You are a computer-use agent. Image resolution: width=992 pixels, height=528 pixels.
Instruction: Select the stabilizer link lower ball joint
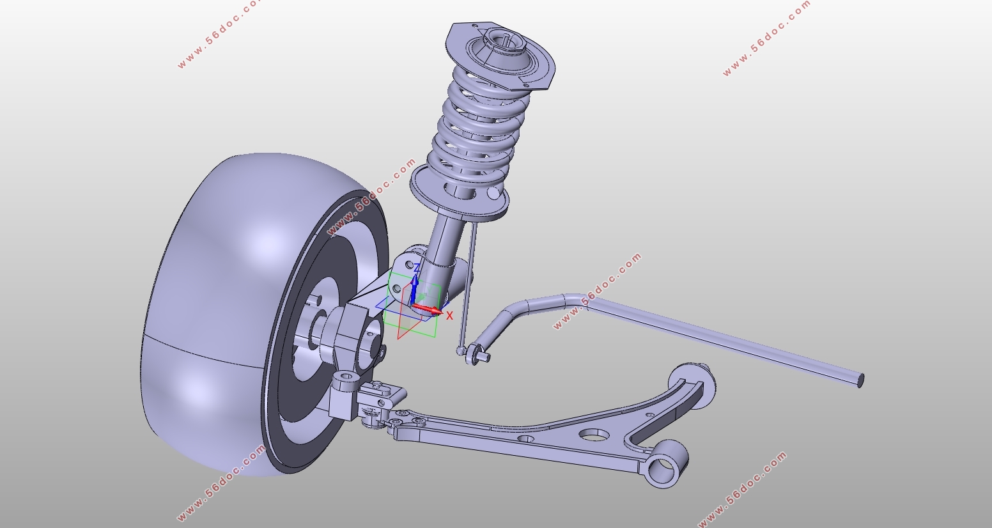pos(461,350)
